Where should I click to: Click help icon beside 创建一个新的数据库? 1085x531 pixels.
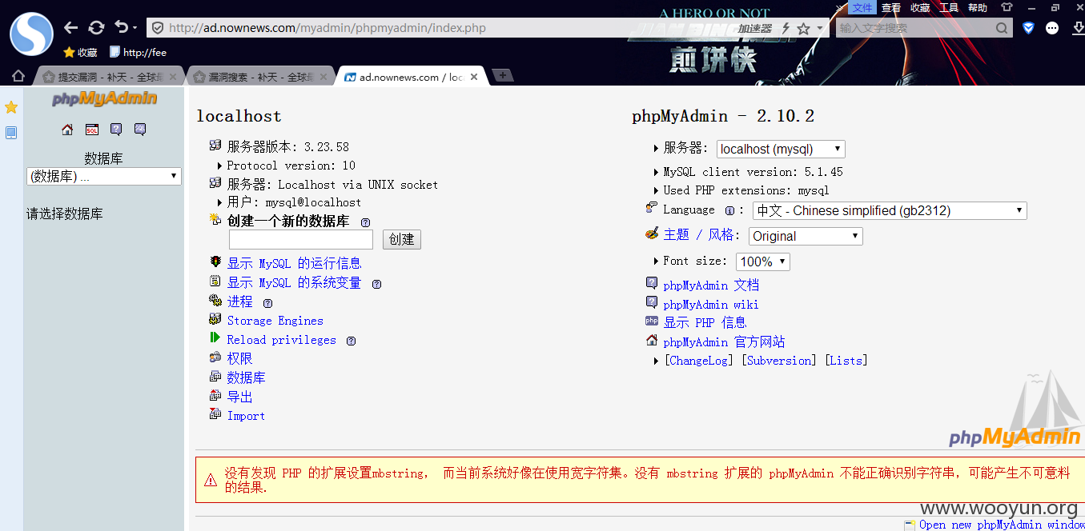click(366, 222)
